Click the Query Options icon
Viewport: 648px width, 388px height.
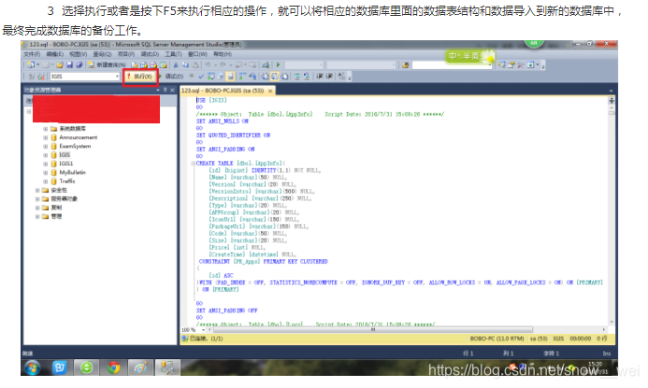tap(221, 77)
